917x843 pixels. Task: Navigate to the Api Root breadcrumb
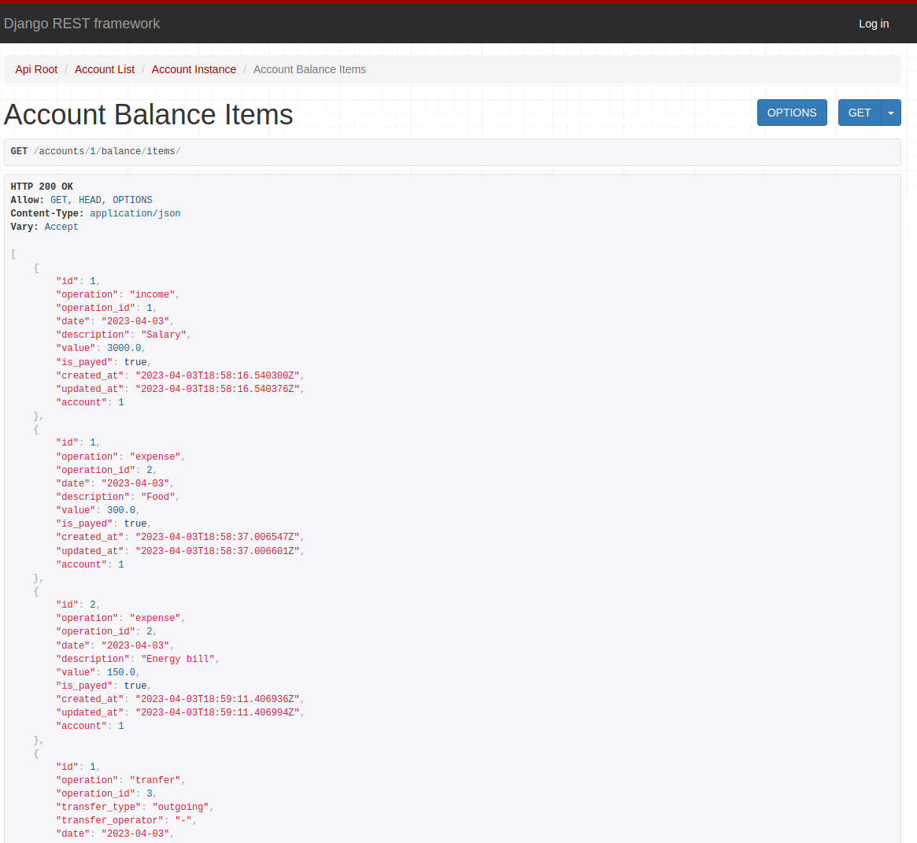tap(36, 69)
